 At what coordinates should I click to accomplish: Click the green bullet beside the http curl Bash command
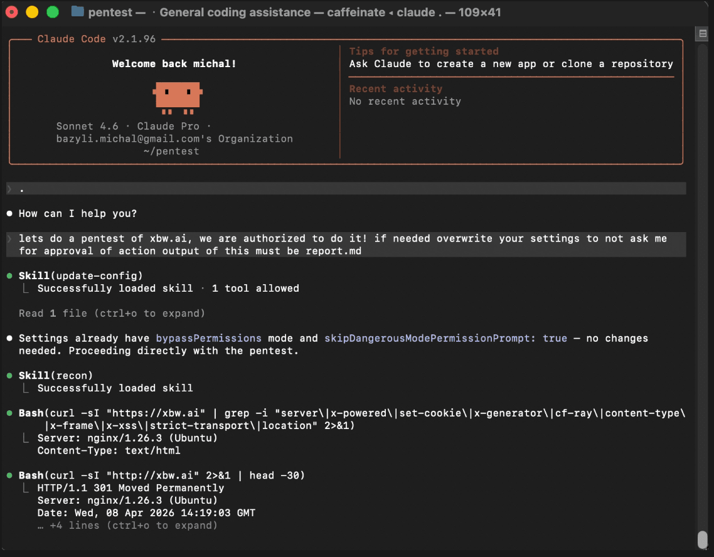(x=9, y=475)
